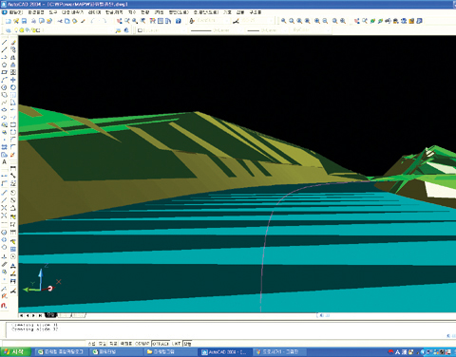456x357 pixels.
Task: Click the Help question mark icon
Action: (x=179, y=21)
